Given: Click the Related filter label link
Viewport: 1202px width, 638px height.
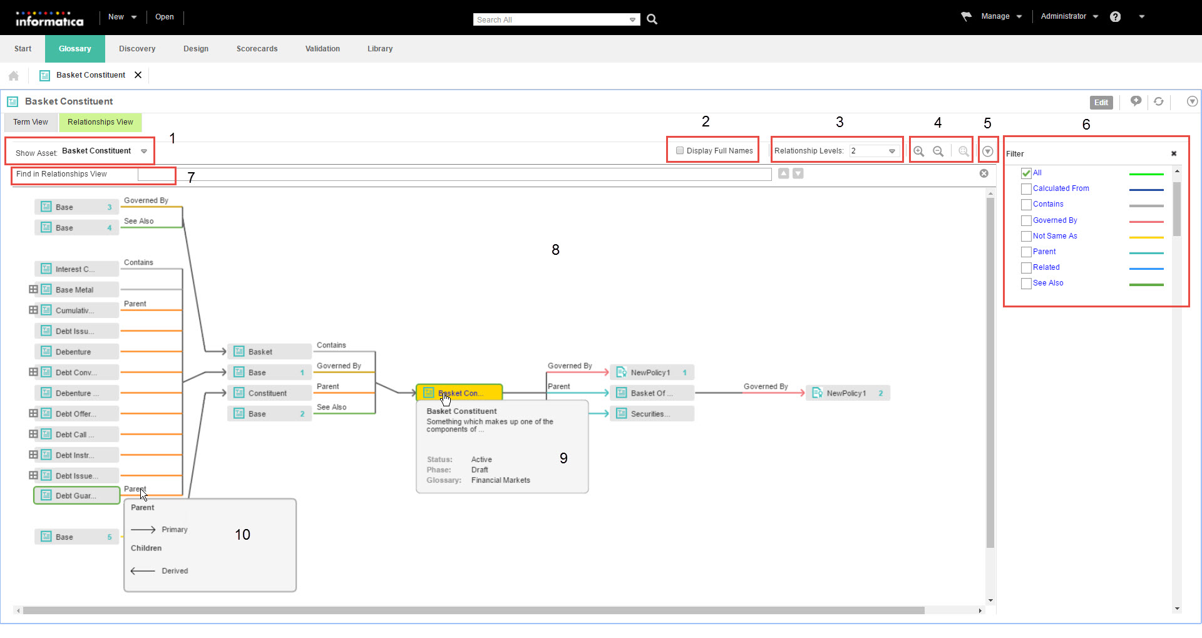Looking at the screenshot, I should pyautogui.click(x=1046, y=267).
